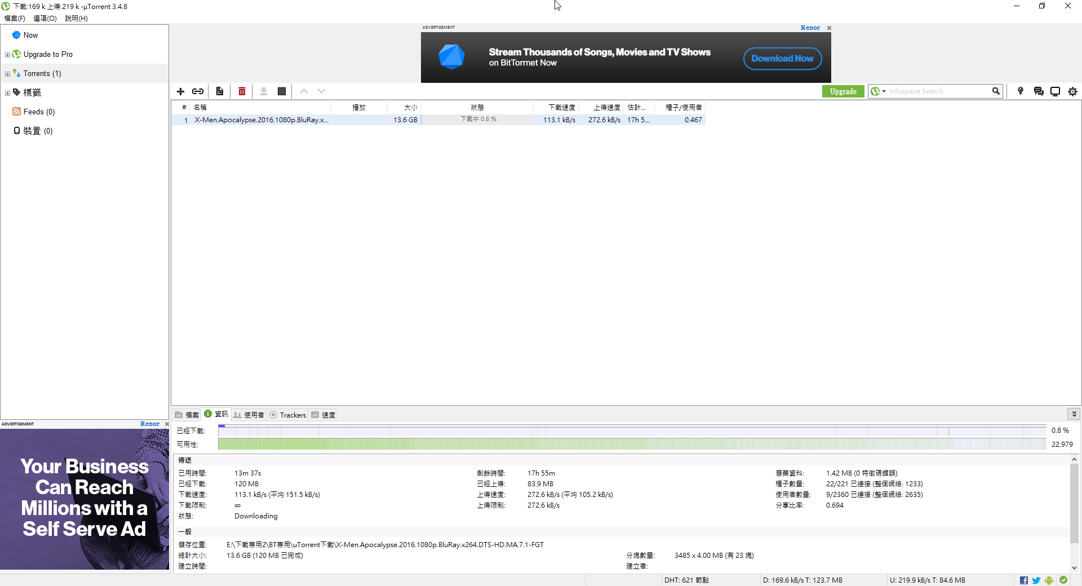The image size is (1082, 586).
Task: Click sidebar Self Serve Ad image
Action: tap(85, 499)
